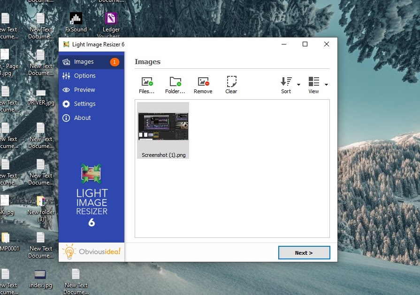
Task: Click the Light Image Resizer 6 logo
Action: click(x=92, y=196)
